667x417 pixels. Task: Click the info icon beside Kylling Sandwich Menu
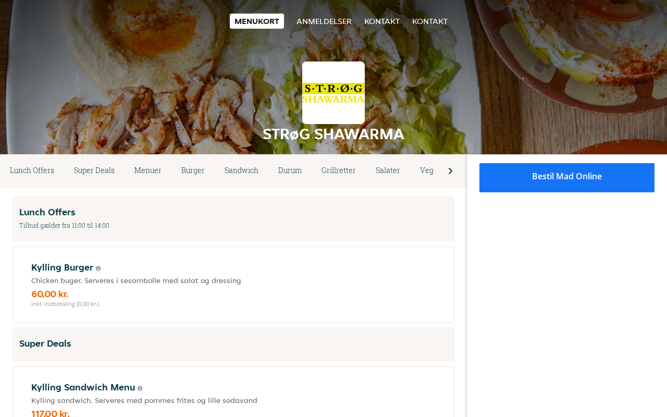(140, 388)
